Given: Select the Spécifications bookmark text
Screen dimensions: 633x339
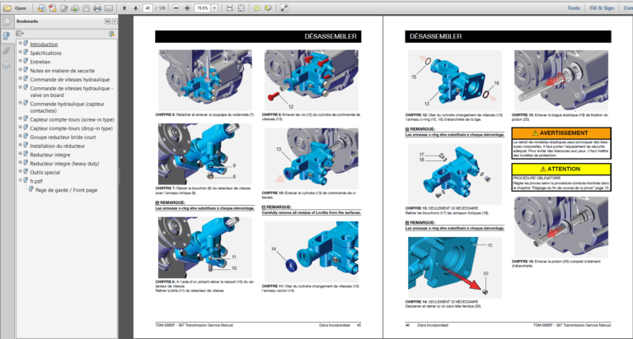Looking at the screenshot, I should (45, 53).
